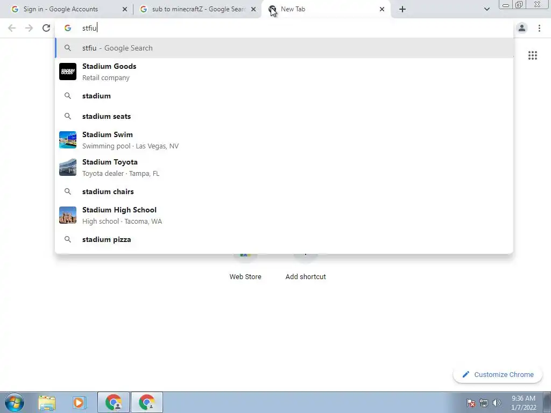
Task: Choose the Stadium High School suggestion
Action: tap(284, 215)
